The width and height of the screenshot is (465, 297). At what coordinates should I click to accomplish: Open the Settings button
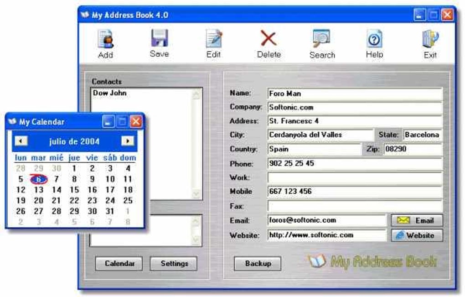coord(174,264)
